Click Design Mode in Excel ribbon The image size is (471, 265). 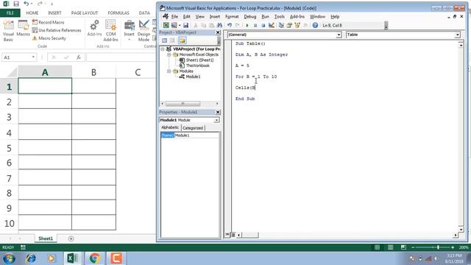click(144, 31)
